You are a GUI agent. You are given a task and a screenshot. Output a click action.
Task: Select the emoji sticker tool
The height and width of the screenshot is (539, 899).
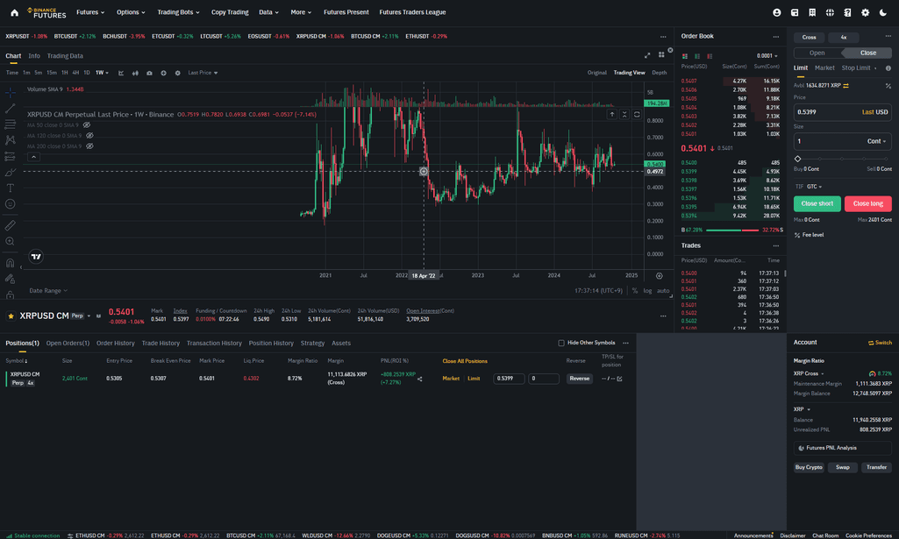(x=11, y=204)
